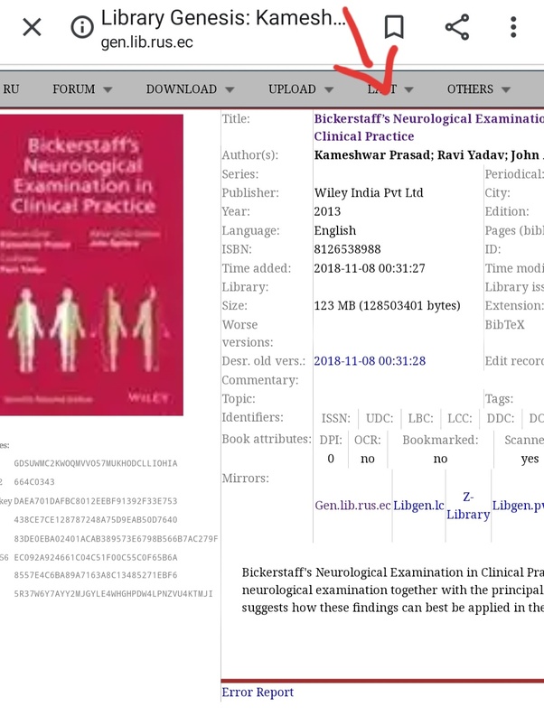Open the Bickerstaff's Neurological Examination title link
Viewport: 544px width, 725px height.
coord(429,127)
